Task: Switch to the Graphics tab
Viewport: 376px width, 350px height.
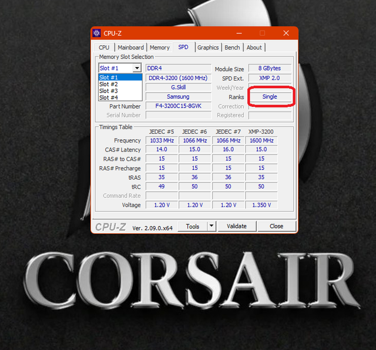Action: coord(208,48)
